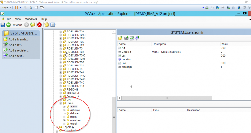Click the VMware printer device icon
This screenshot has width=251, height=133.
pyautogui.click(x=223, y=7)
